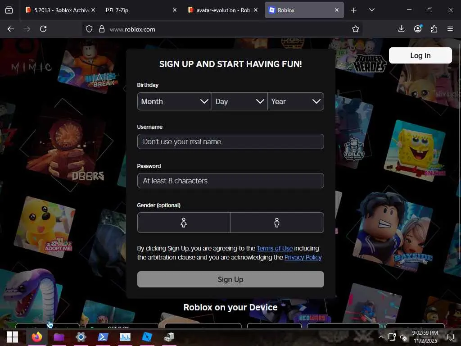Open the notification center icon
Viewport: 461px width, 346px height.
[x=451, y=337]
